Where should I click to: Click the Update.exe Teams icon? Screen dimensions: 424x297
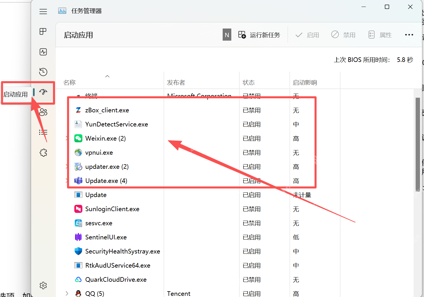tap(78, 181)
